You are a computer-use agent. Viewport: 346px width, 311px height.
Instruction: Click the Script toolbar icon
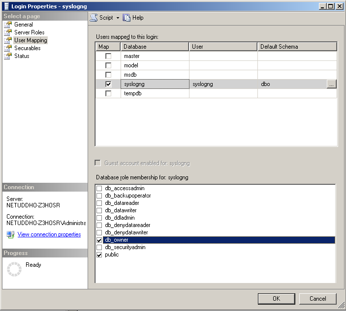coord(94,18)
